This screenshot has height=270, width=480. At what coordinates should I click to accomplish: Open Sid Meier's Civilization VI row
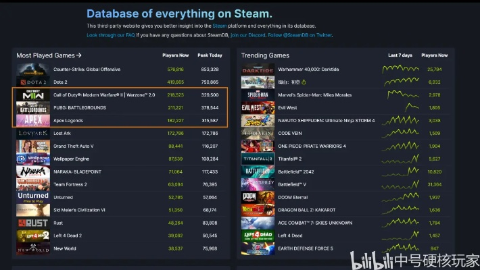79,210
